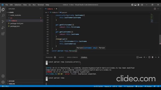The height and width of the screenshot is (90, 161).
Task: Toggle the secondary side bar layout icon
Action: 138,5
